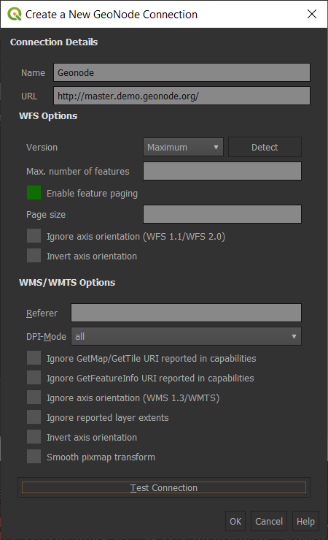Open the WFS Version Maximum dropdown
The image size is (328, 540).
(183, 147)
